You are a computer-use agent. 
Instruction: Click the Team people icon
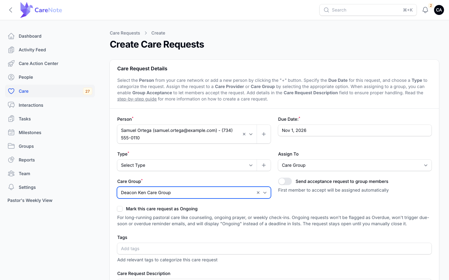(11, 174)
